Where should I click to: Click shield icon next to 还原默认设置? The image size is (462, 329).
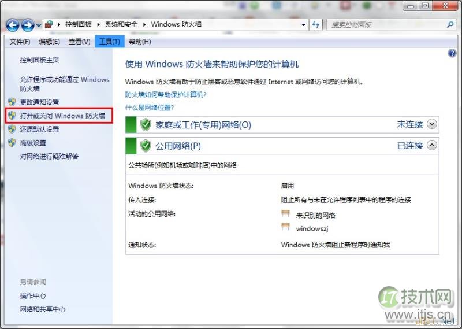[12, 129]
